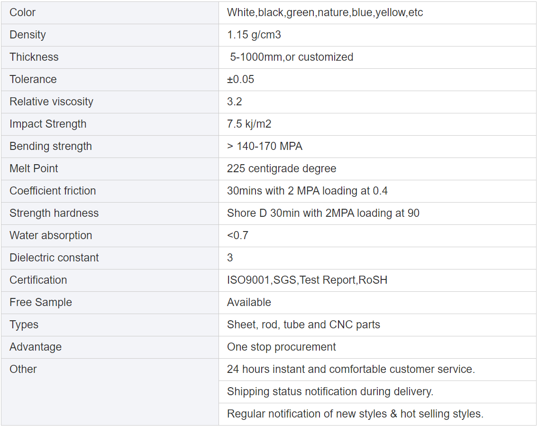Click Regular notification of new styles text
The width and height of the screenshot is (538, 427).
click(x=355, y=414)
